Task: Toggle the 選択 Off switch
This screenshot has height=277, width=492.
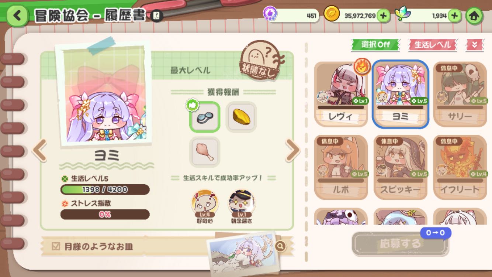Action: (x=376, y=45)
